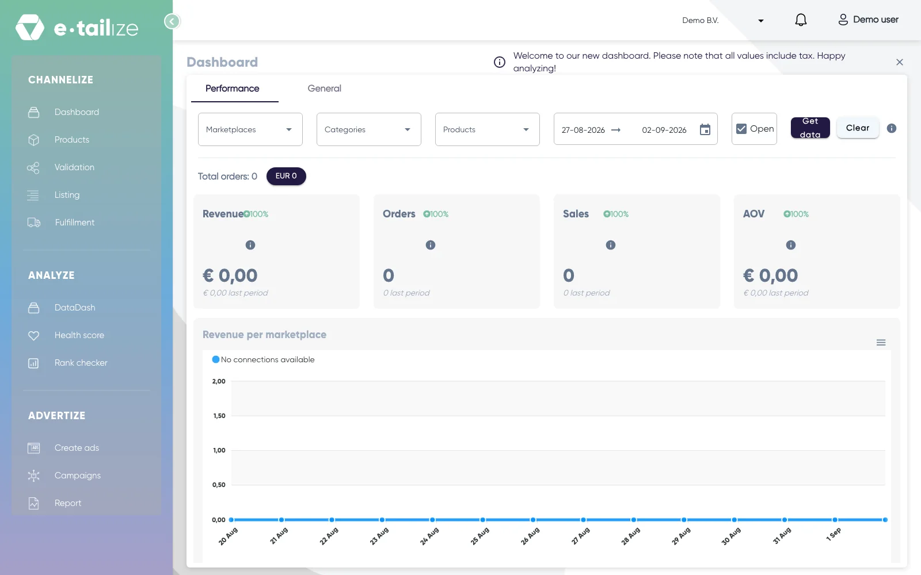The height and width of the screenshot is (575, 921).
Task: Open notifications bell
Action: [x=801, y=20]
